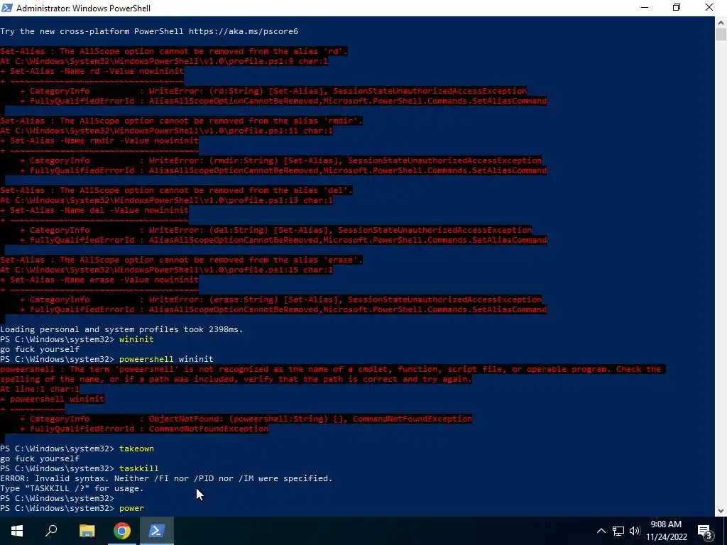Open taskbar Search magnifier icon

pos(51,531)
